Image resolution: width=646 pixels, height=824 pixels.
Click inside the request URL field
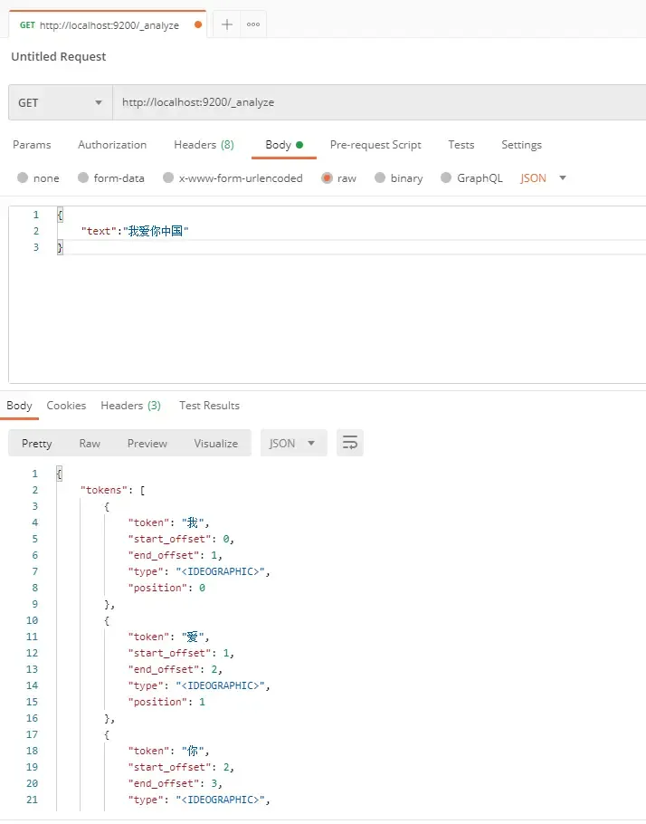pos(271,102)
